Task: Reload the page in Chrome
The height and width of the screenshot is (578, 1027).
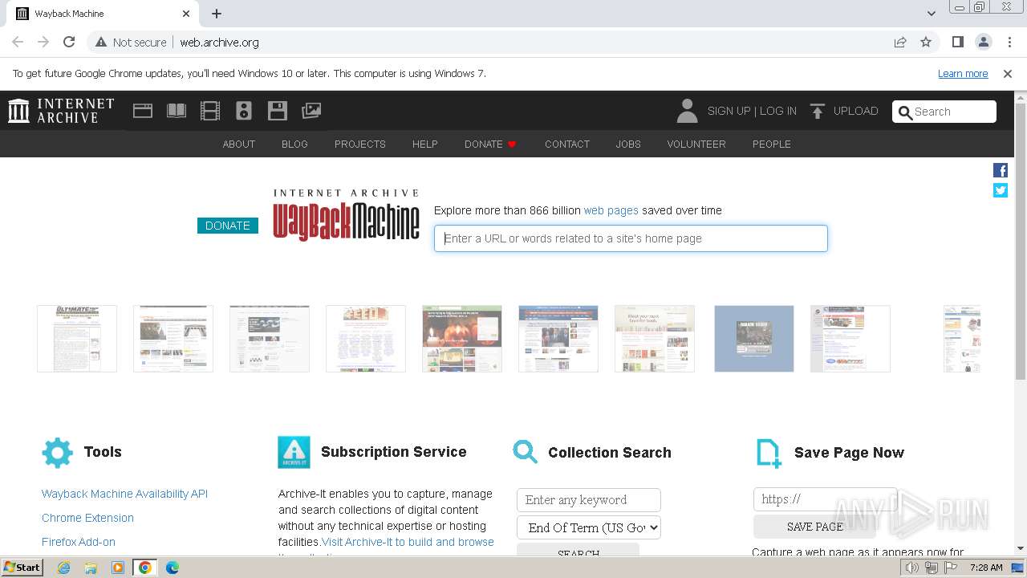Action: (69, 42)
